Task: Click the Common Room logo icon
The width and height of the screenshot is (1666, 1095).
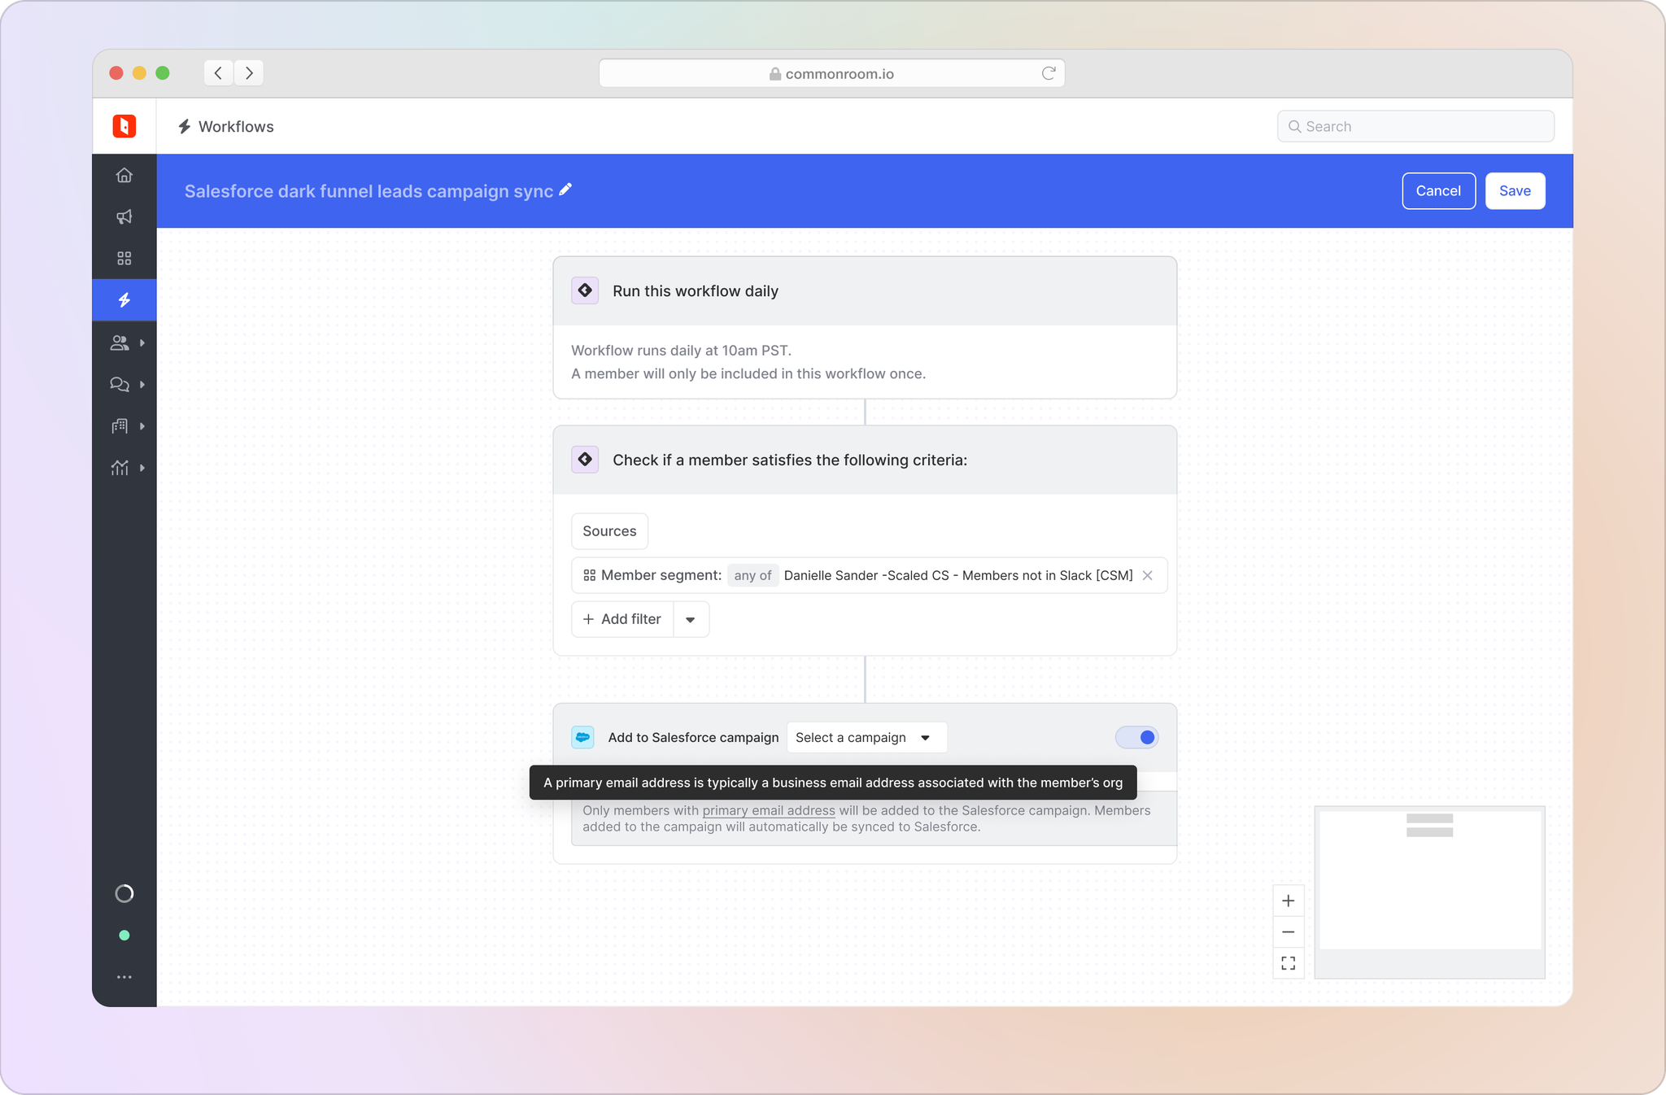Action: click(124, 126)
